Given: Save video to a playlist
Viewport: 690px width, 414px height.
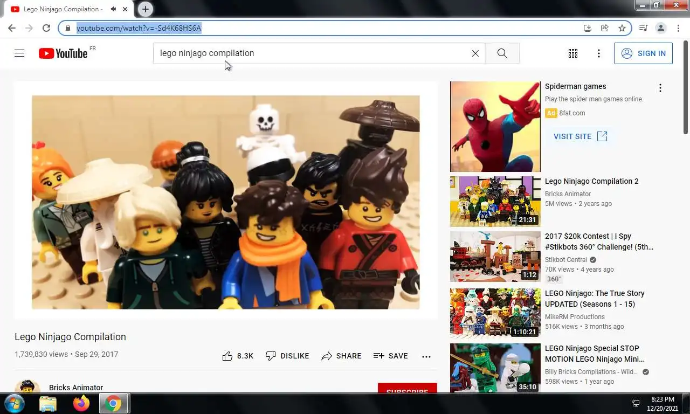Looking at the screenshot, I should pos(390,356).
